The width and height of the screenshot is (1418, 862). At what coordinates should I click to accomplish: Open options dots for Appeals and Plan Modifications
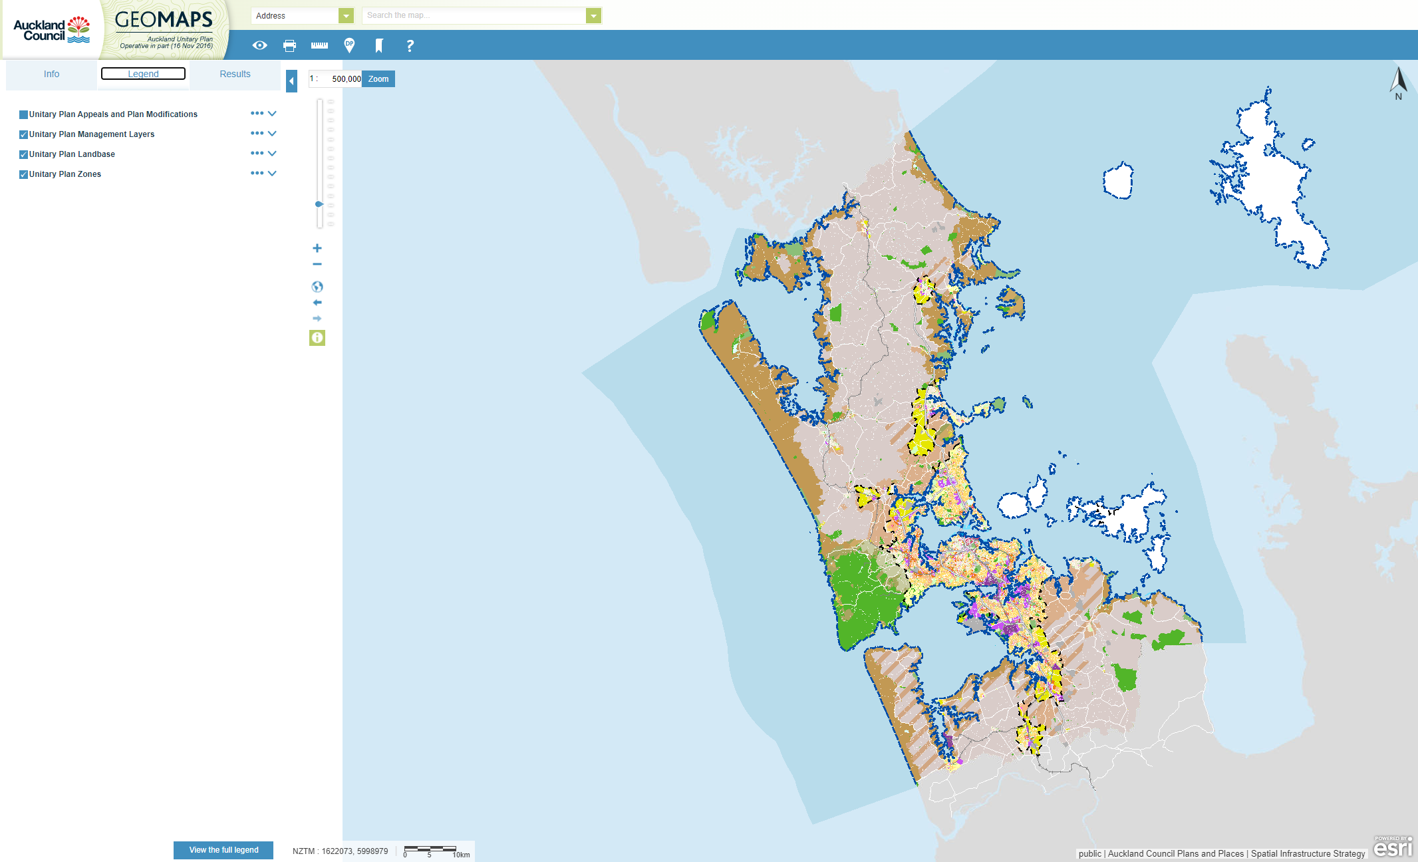257,113
